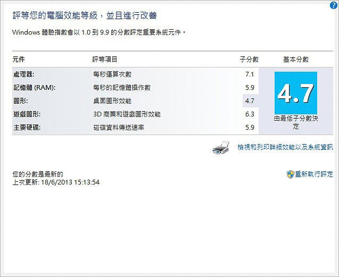Click the 基本分數 column header
This screenshot has width=339, height=277.
point(296,59)
